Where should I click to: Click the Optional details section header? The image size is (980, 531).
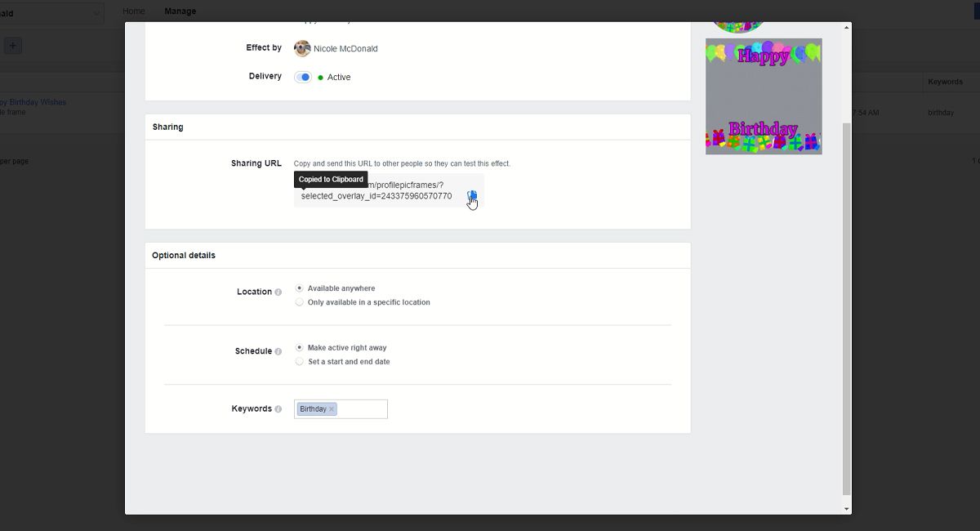point(184,255)
